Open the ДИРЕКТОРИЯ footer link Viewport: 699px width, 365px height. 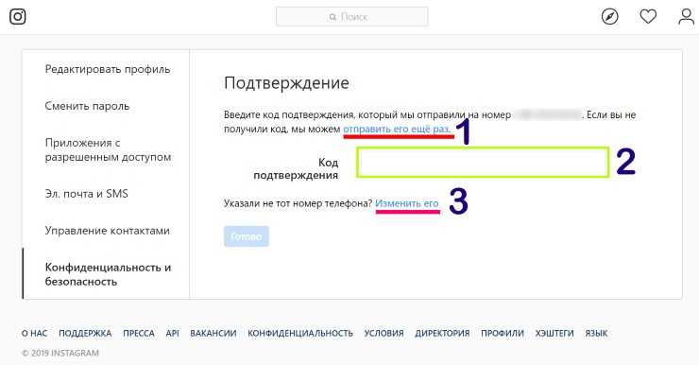click(x=442, y=333)
